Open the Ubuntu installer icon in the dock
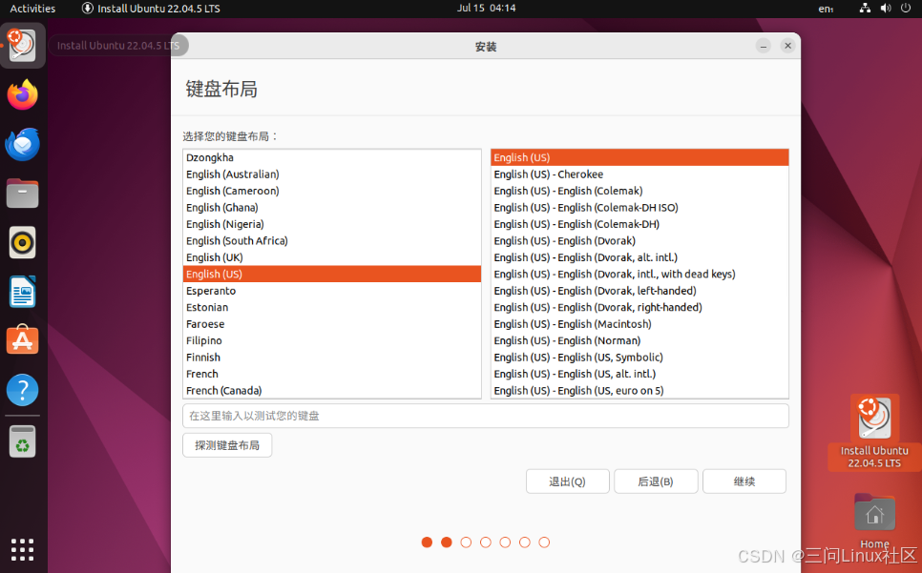This screenshot has width=922, height=573. 22,46
